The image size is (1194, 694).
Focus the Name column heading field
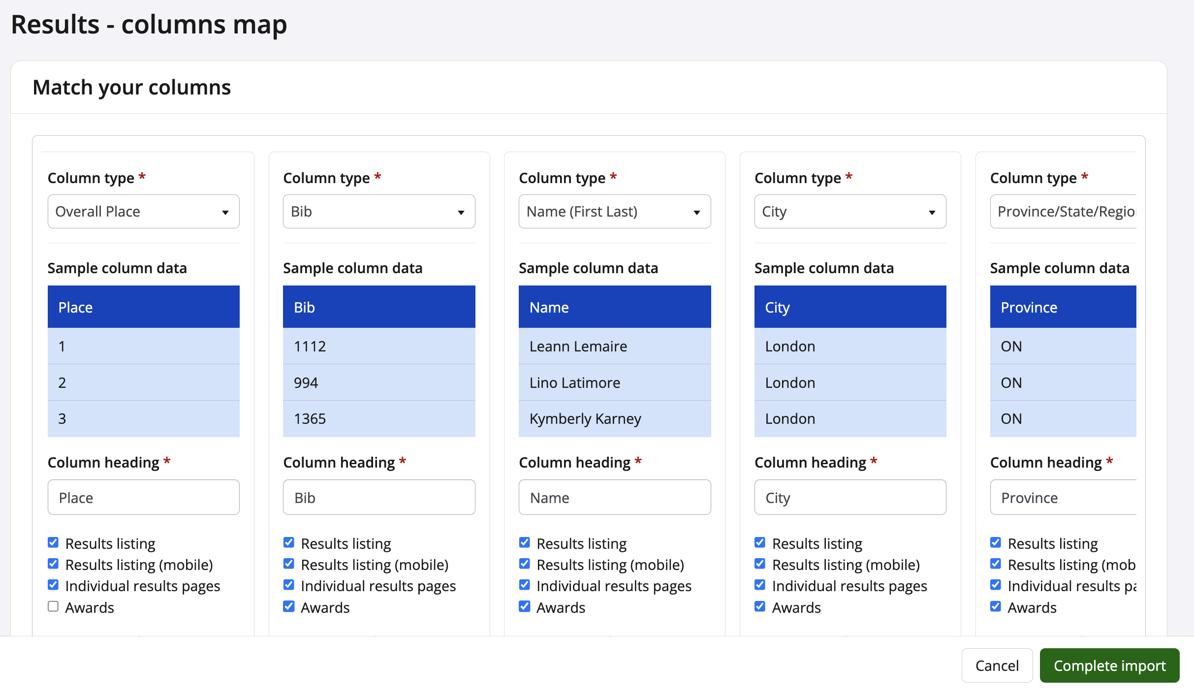(x=614, y=498)
